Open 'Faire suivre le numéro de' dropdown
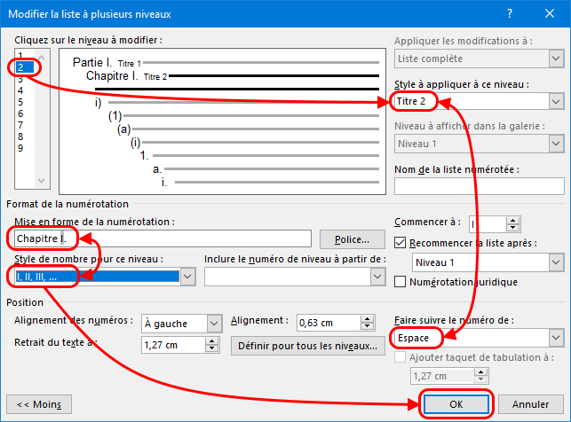Viewport: 571px width, 422px height. click(x=556, y=338)
